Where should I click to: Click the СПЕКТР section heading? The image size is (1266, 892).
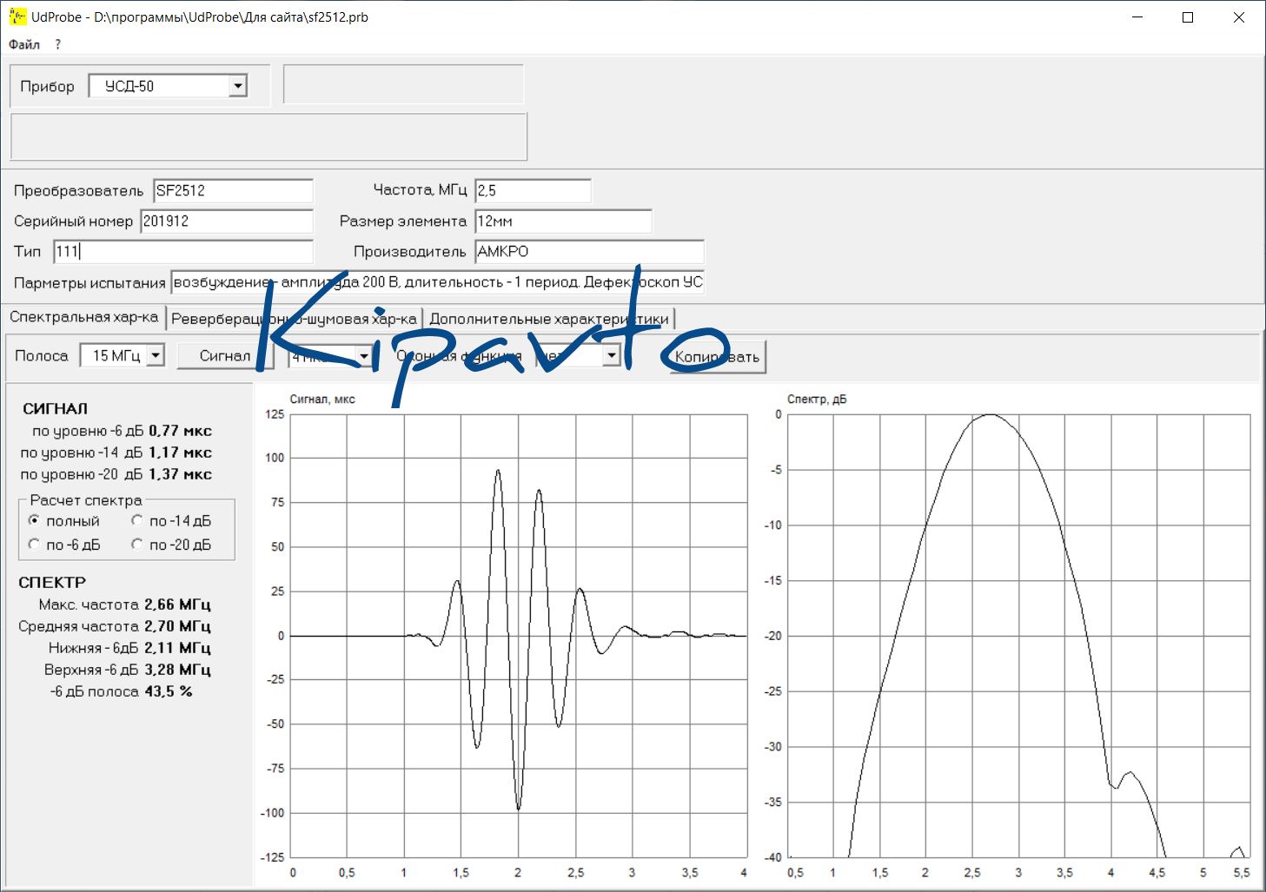52,582
